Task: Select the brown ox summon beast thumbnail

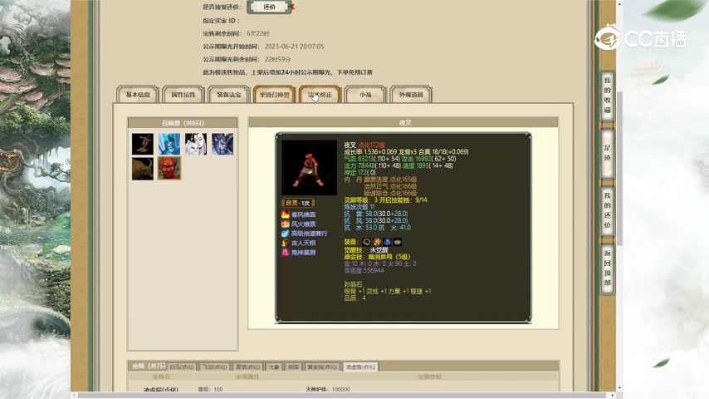Action: click(x=143, y=169)
